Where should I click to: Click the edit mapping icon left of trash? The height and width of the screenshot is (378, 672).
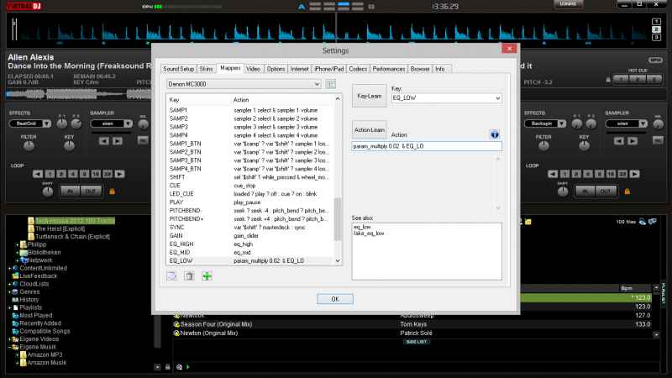click(172, 276)
